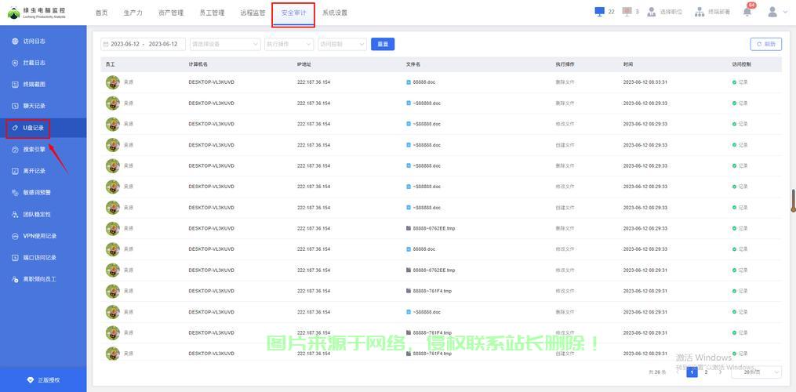Open 搜索引擎 sidebar section
The image size is (796, 392).
coord(34,149)
